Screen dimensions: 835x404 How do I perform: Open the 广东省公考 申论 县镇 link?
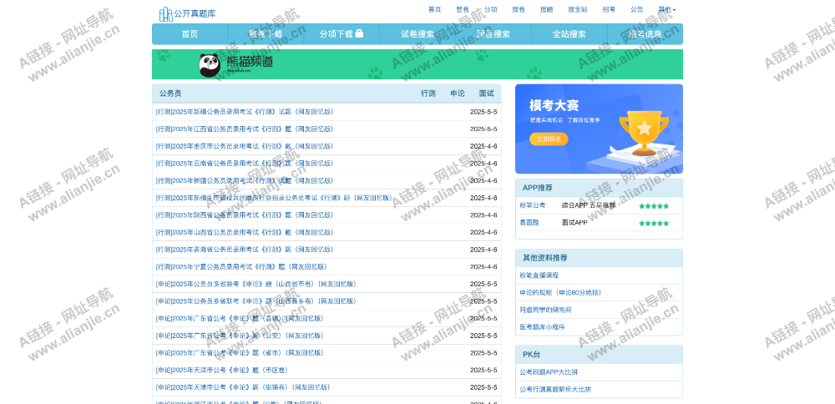tap(240, 318)
